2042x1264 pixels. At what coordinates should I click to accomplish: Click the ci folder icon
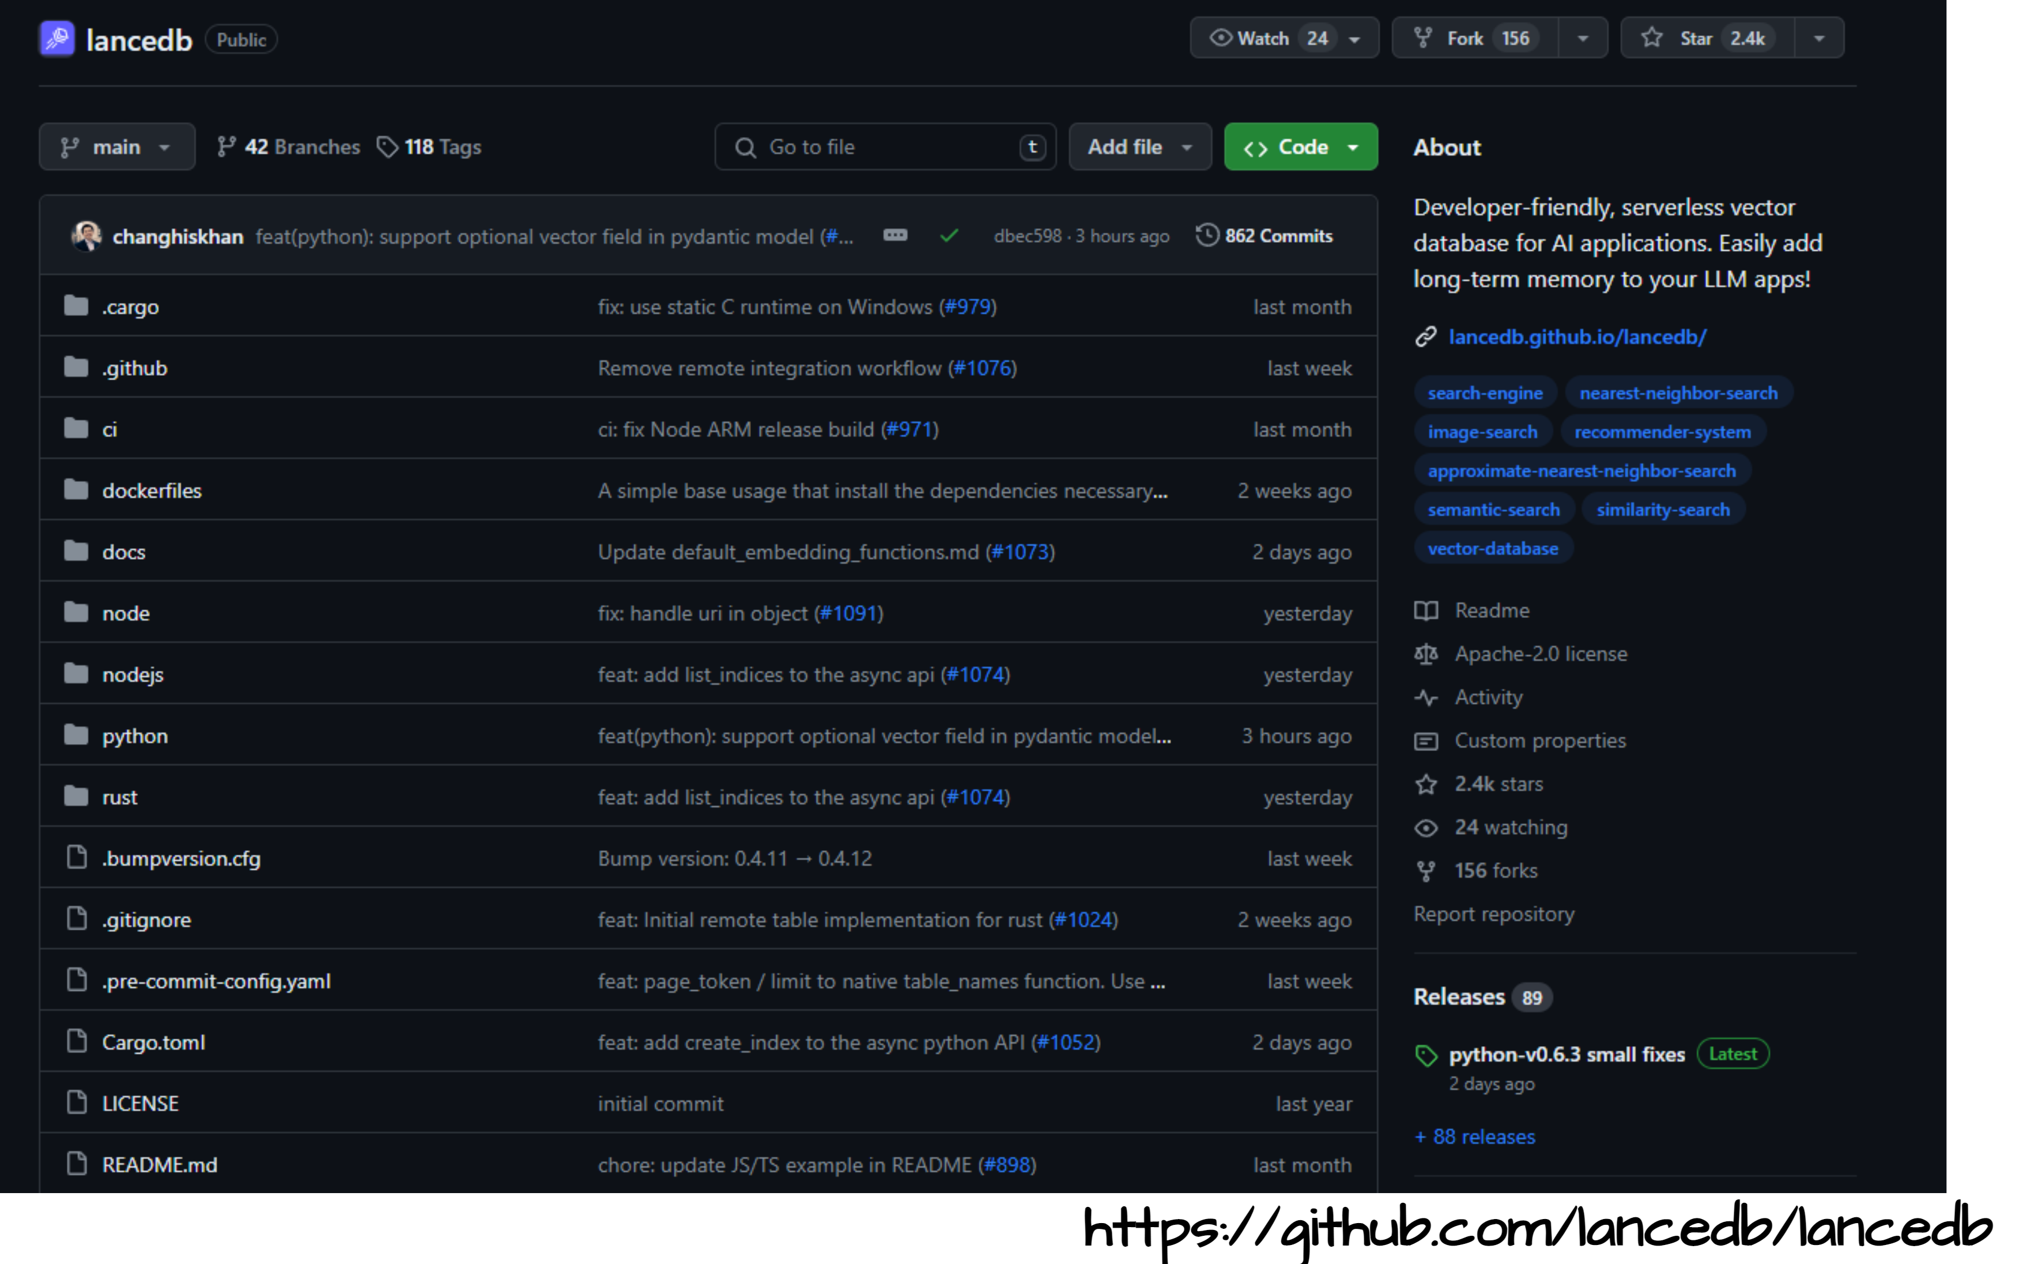pyautogui.click(x=76, y=428)
